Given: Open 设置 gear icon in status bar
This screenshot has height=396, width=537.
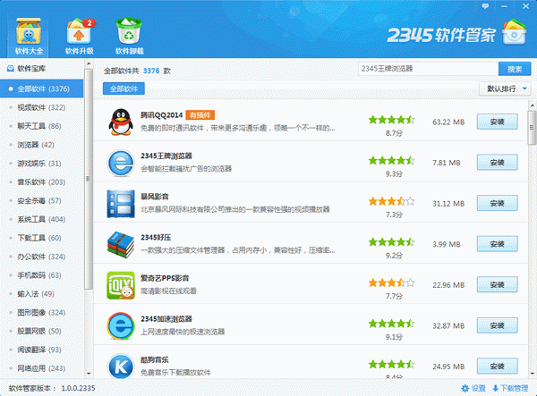Looking at the screenshot, I should coord(465,388).
